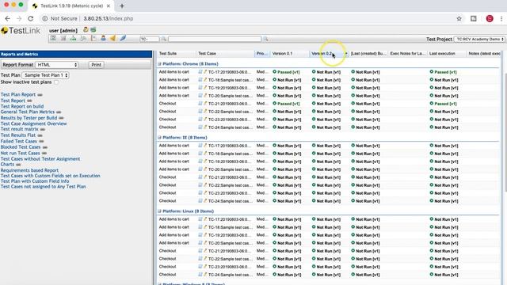Click the browser address bar URL
Image resolution: width=507 pixels, height=285 pixels.
(x=108, y=19)
